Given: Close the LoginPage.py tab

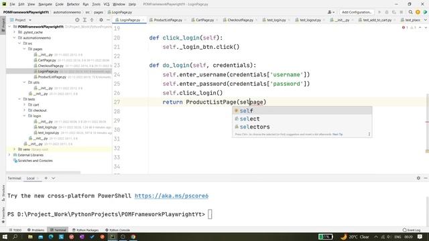Looking at the screenshot, I should tap(143, 20).
